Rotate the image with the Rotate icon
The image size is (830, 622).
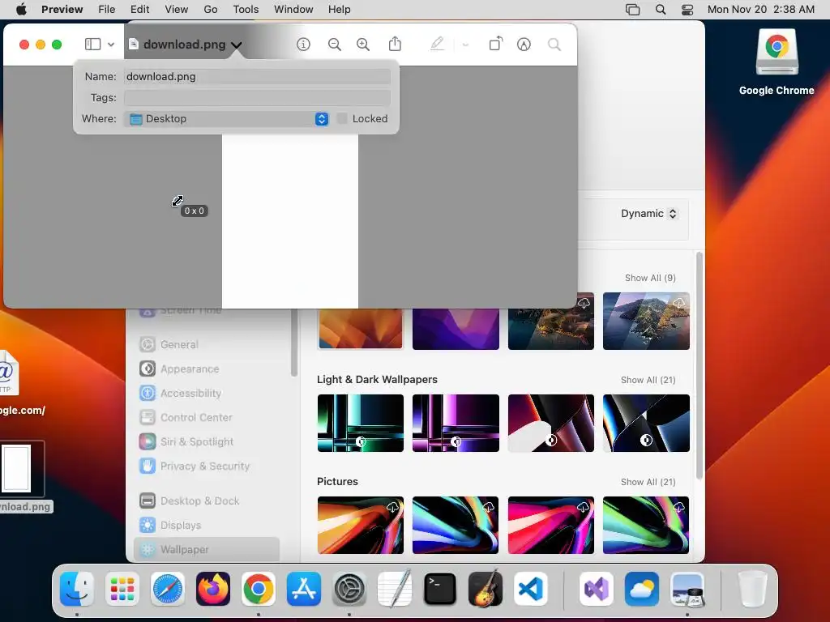click(495, 44)
